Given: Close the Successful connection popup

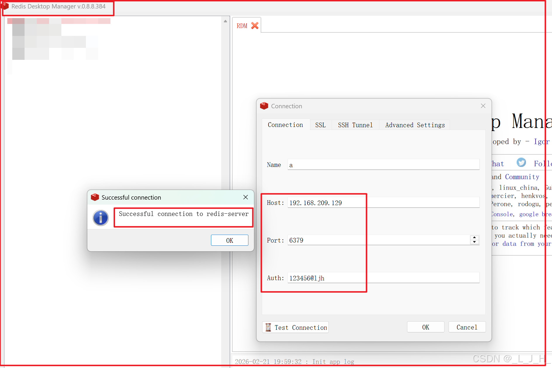Looking at the screenshot, I should [245, 197].
